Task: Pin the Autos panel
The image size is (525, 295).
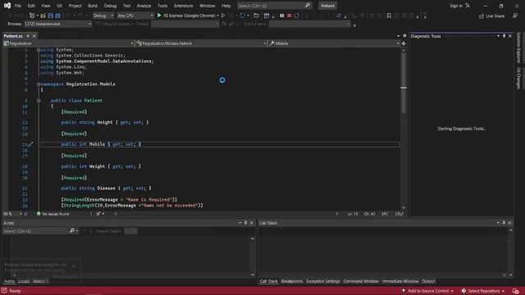Action: [x=246, y=223]
